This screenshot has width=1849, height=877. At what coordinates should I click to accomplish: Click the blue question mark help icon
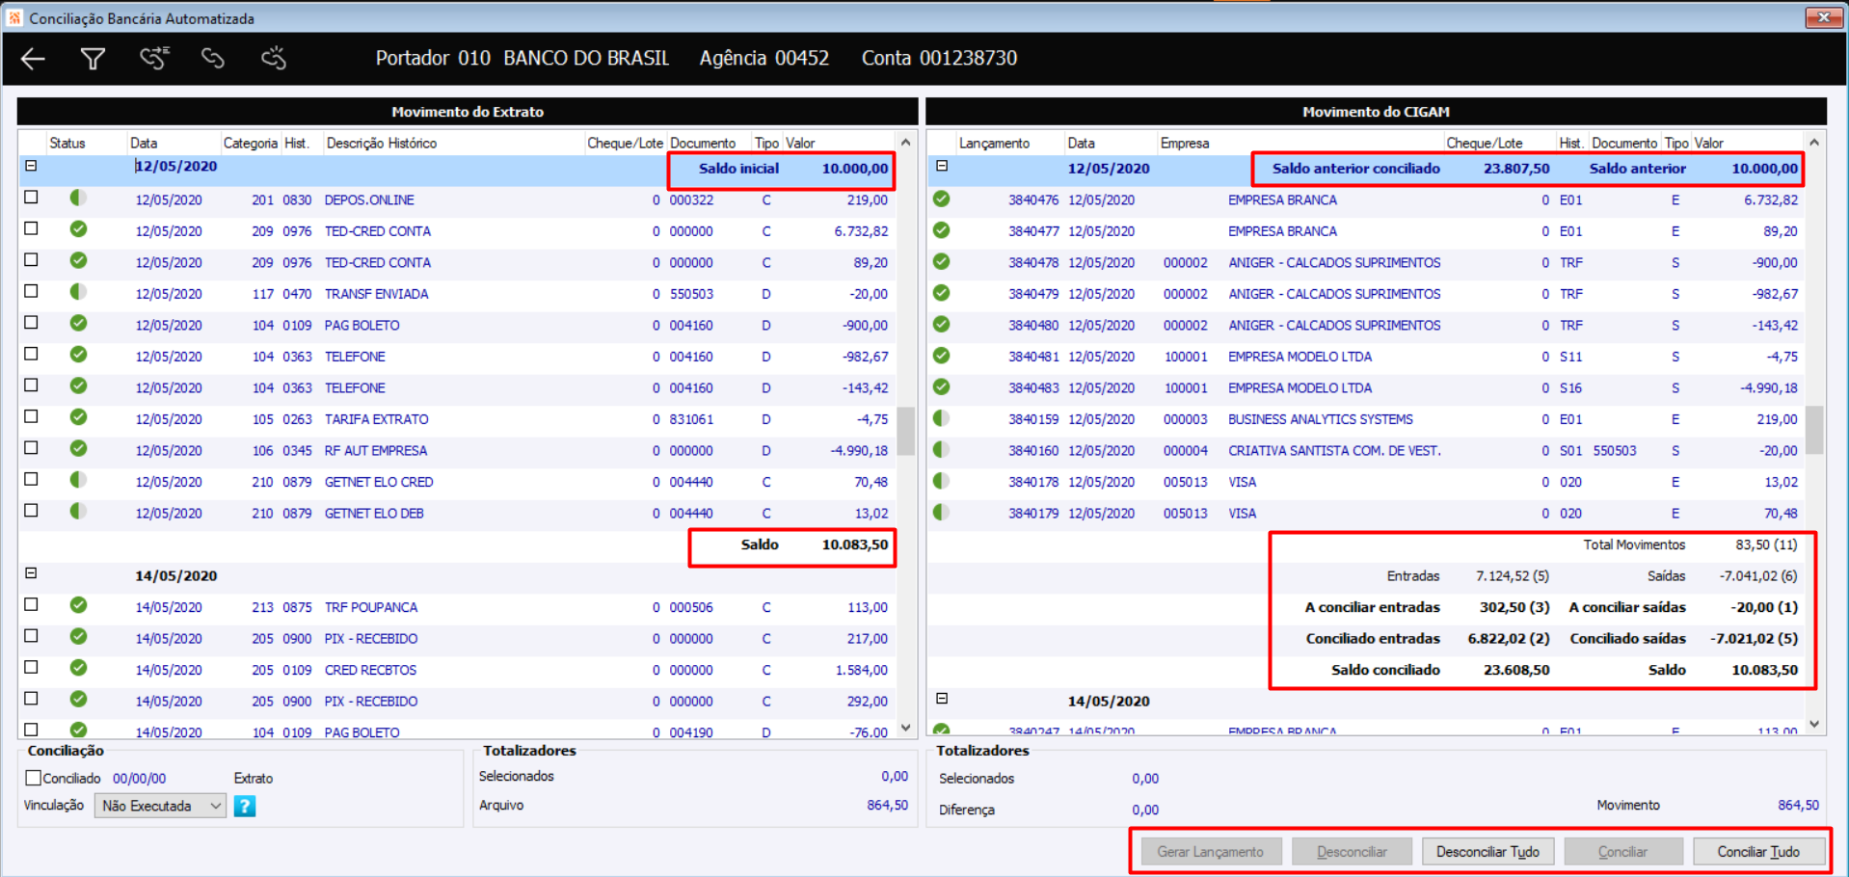point(245,806)
